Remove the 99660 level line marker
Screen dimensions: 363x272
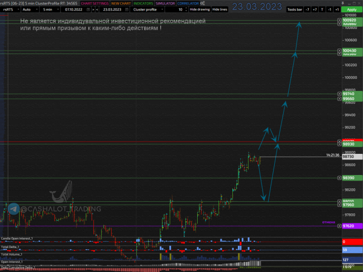[339, 99]
